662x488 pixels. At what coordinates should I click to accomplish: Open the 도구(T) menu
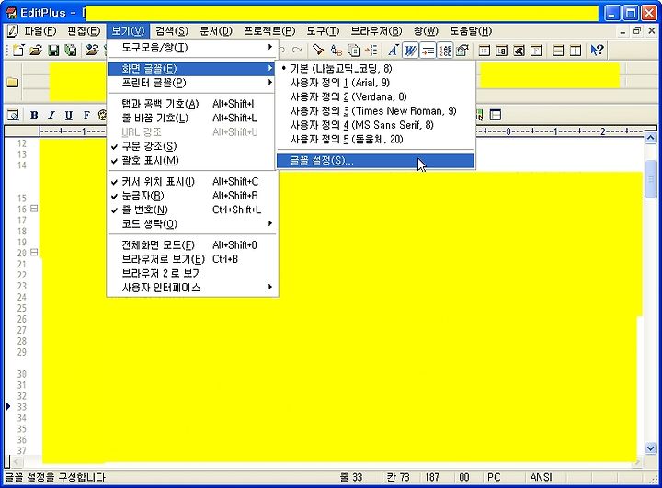(323, 31)
